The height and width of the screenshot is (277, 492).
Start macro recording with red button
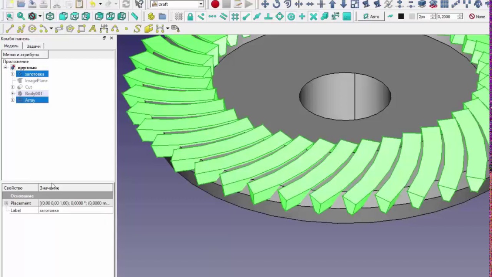[215, 4]
